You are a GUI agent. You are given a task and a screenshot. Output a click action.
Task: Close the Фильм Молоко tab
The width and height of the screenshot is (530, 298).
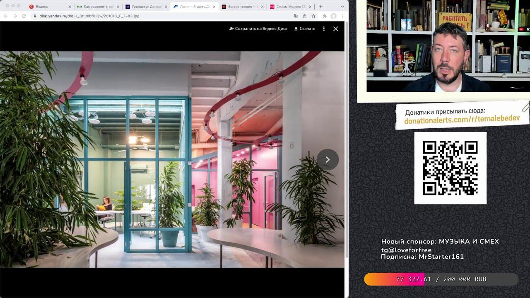pos(310,7)
